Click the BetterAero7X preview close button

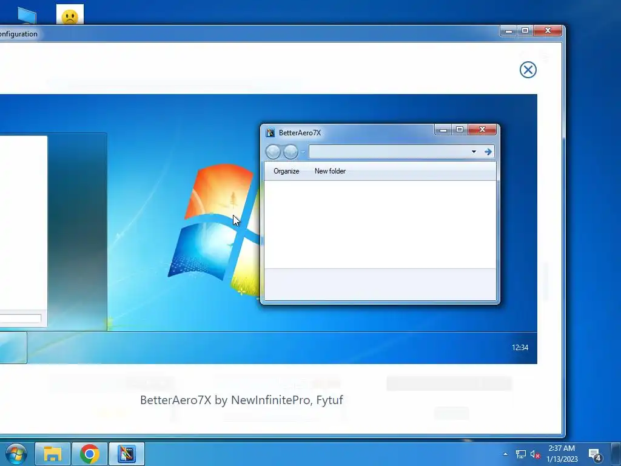click(482, 130)
